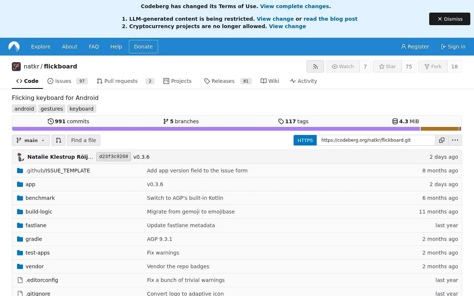The image size is (474, 296).
Task: Copy the repository clone URL
Action: [442, 140]
